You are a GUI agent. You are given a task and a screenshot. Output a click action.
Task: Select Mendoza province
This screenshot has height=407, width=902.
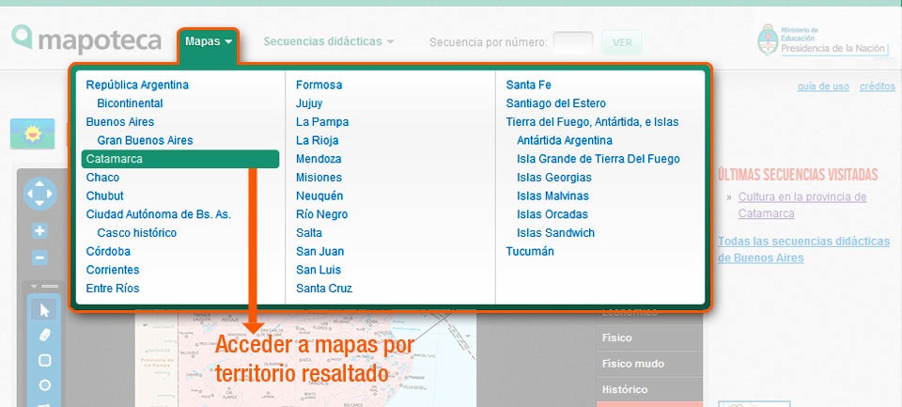(319, 159)
